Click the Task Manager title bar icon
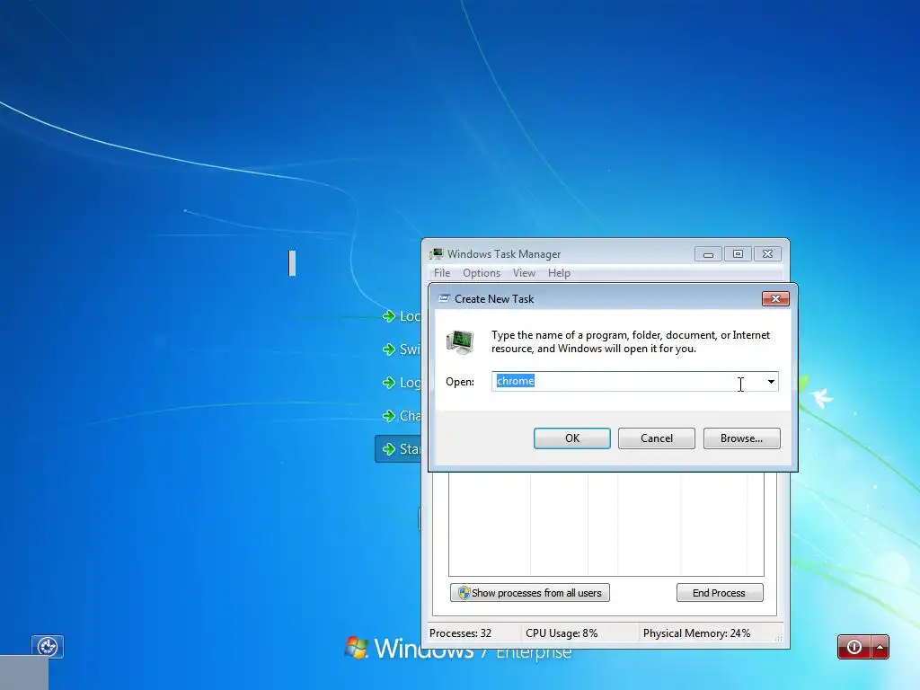Image resolution: width=920 pixels, height=690 pixels. (x=436, y=254)
